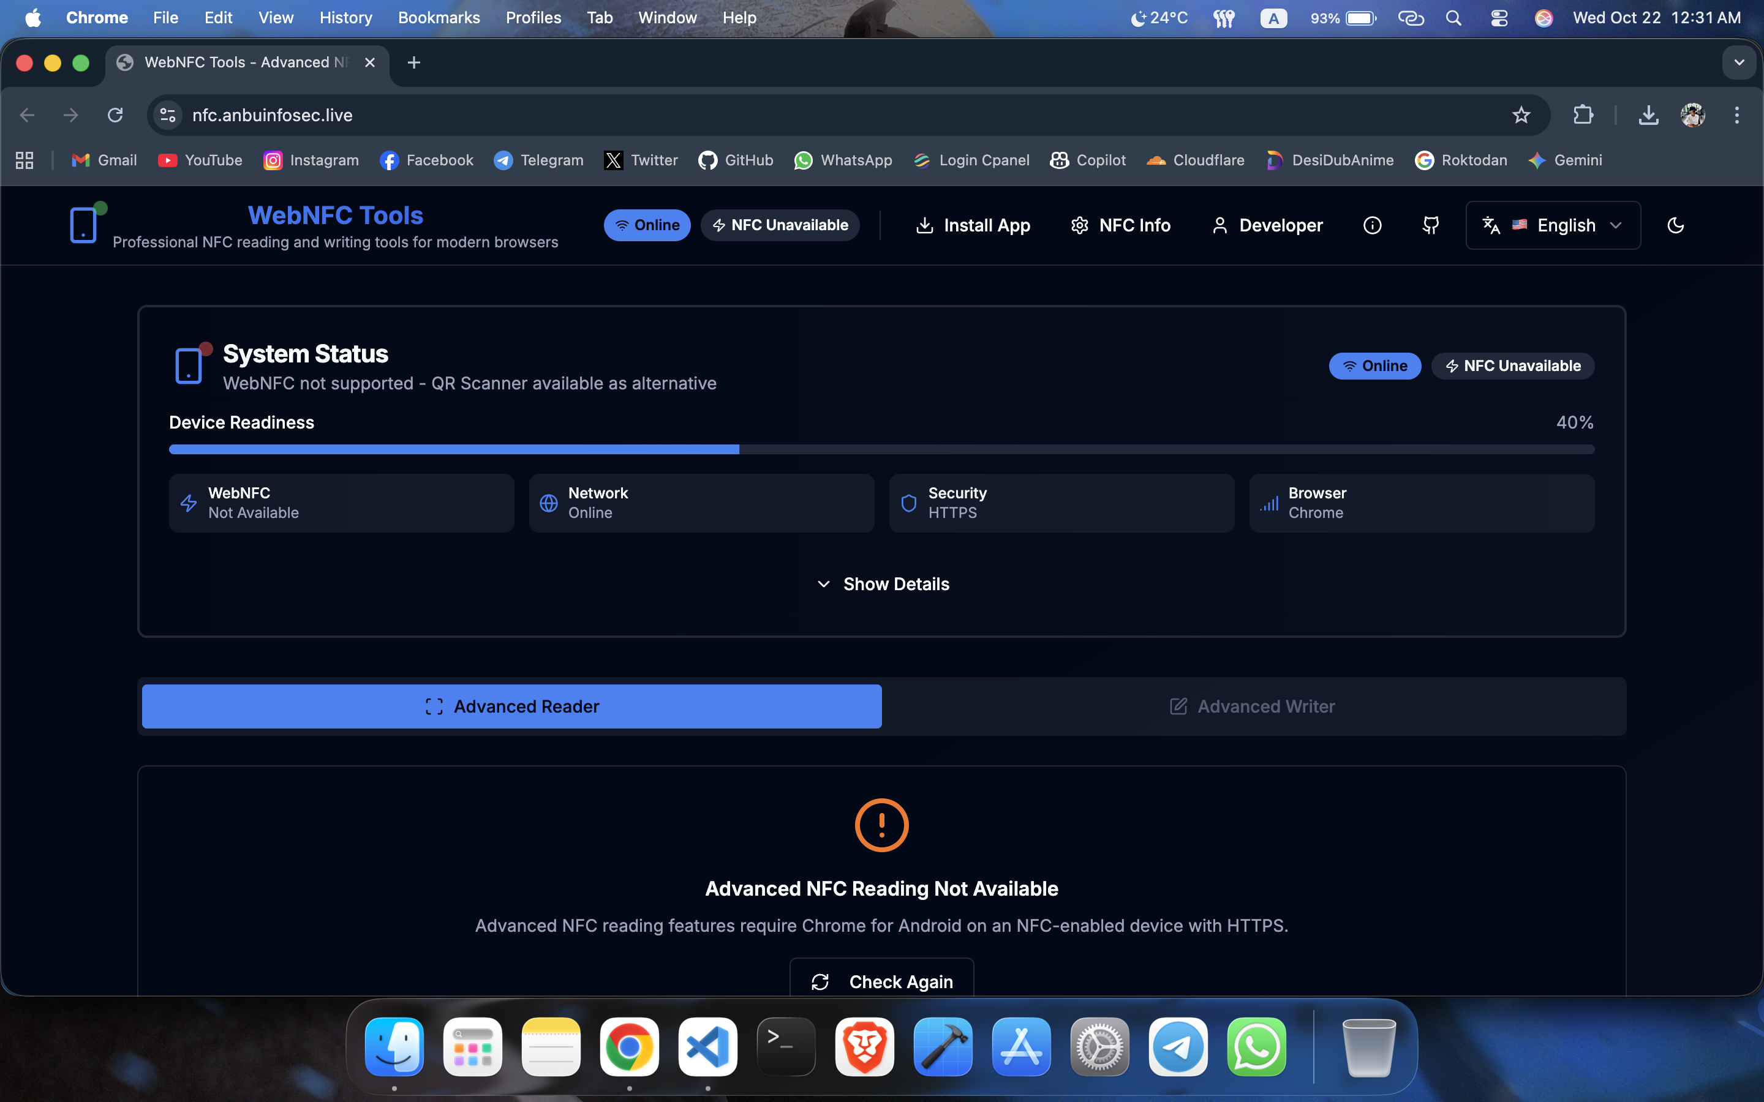Expand Show Details in System Status
The width and height of the screenshot is (1764, 1102).
(x=882, y=584)
